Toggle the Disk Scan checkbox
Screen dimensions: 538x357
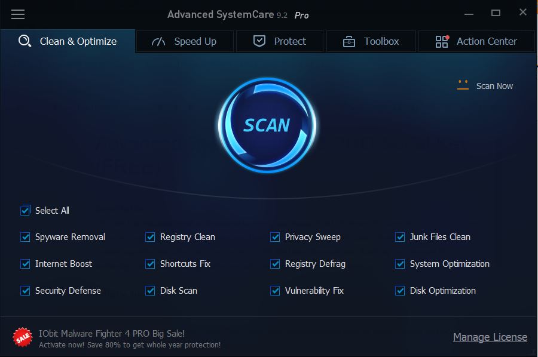[x=150, y=291]
